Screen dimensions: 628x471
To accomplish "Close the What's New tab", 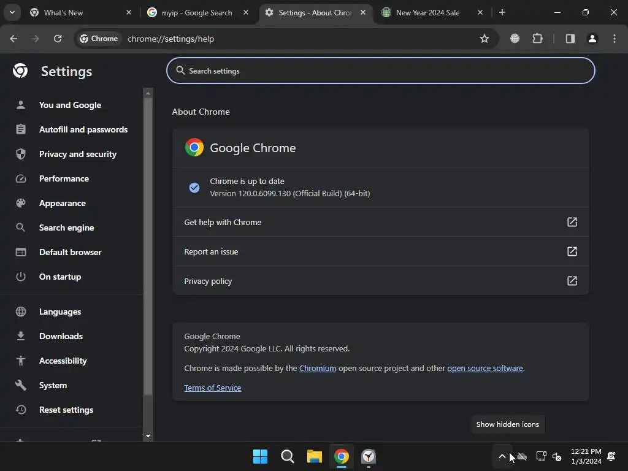I will coord(129,12).
